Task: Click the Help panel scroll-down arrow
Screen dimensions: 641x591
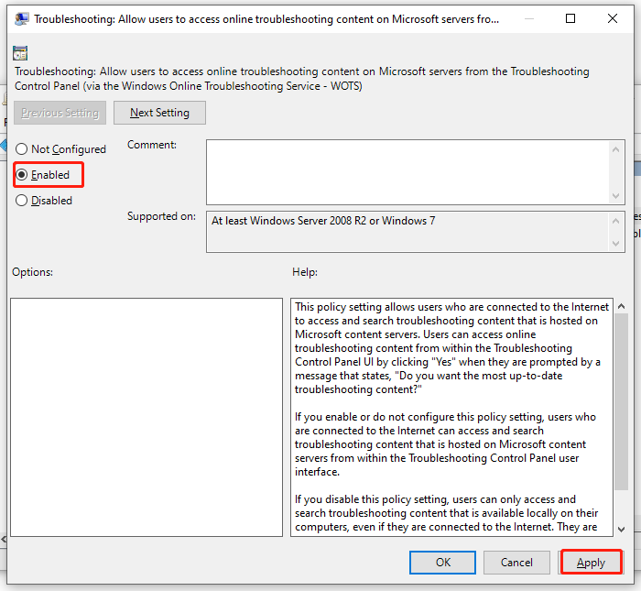Action: [x=622, y=530]
